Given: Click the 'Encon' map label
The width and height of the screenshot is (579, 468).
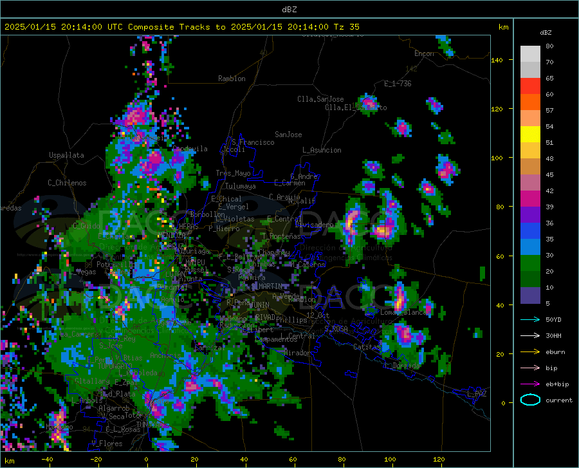Looking at the screenshot, I should pos(424,53).
